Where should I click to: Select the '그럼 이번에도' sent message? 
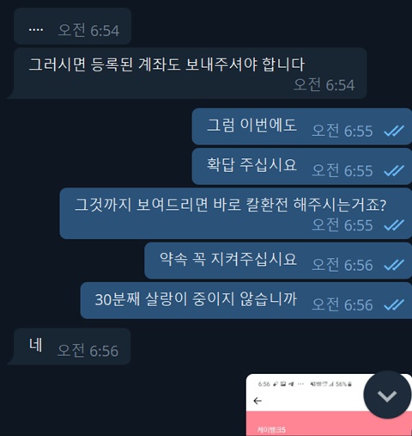(302, 126)
